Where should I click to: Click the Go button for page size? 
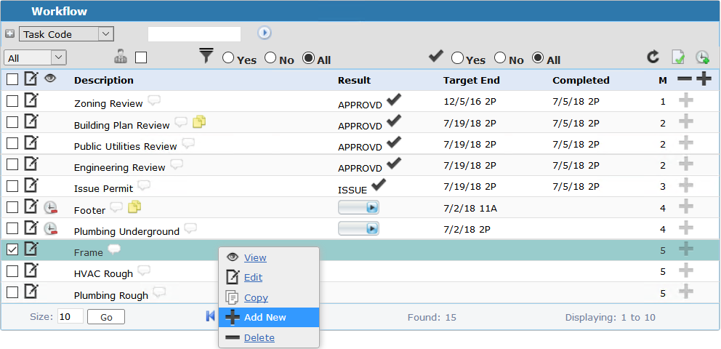point(106,317)
